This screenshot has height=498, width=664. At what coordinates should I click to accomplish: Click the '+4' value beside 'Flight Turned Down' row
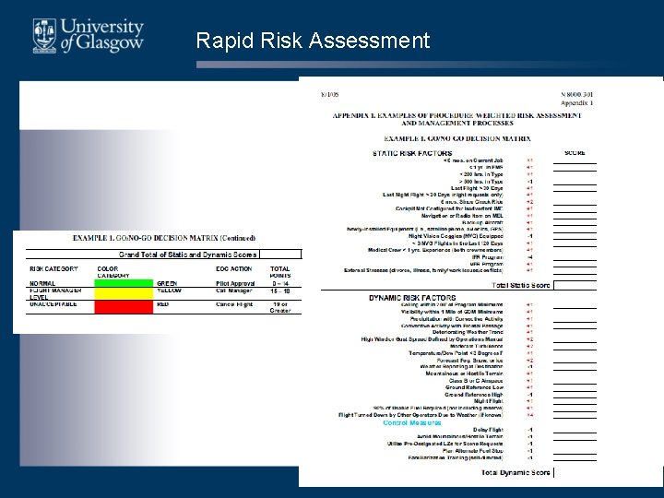[529, 415]
